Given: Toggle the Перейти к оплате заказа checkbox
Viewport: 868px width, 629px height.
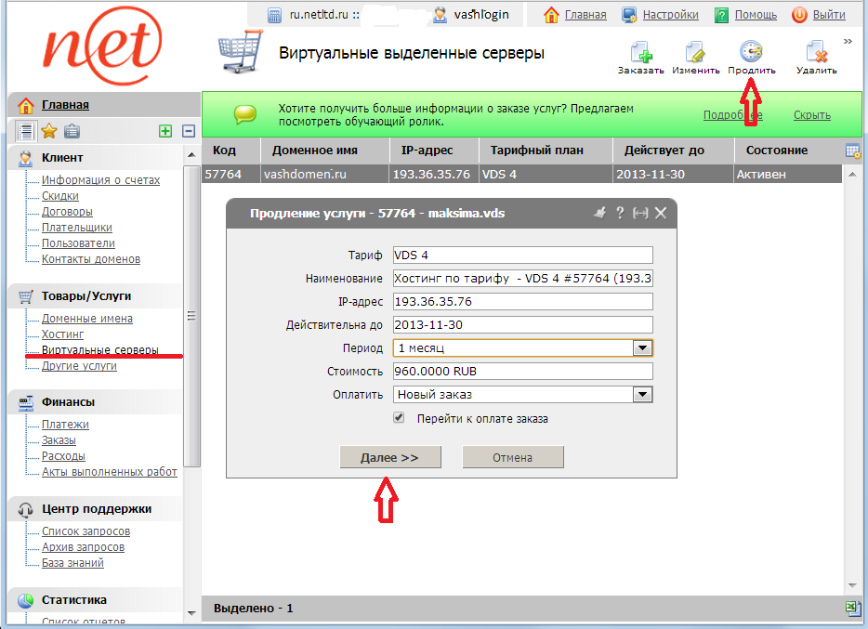Looking at the screenshot, I should pyautogui.click(x=400, y=419).
